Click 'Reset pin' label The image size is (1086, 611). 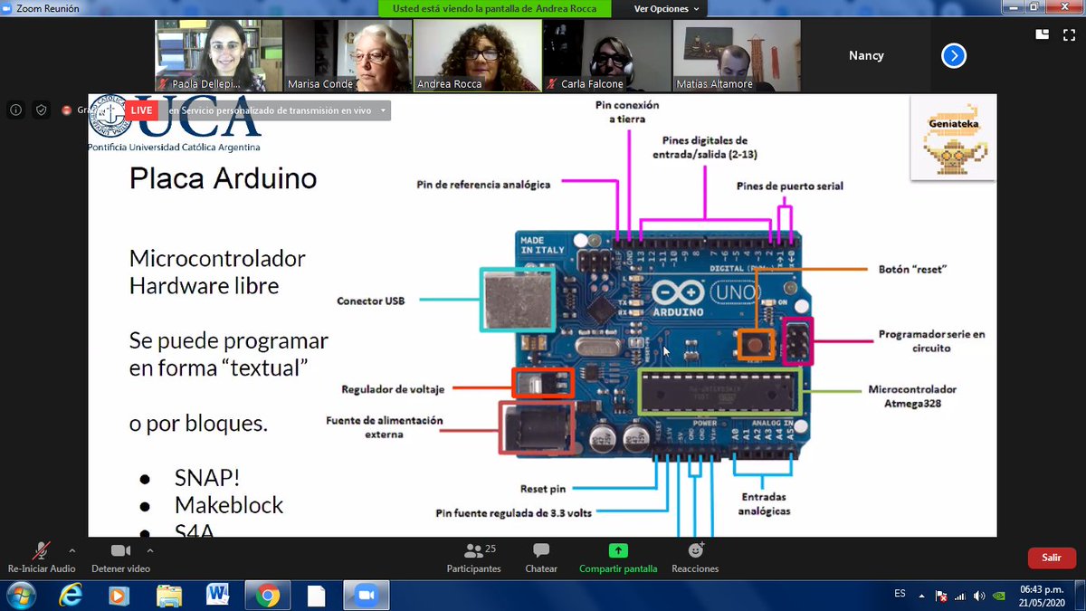543,489
